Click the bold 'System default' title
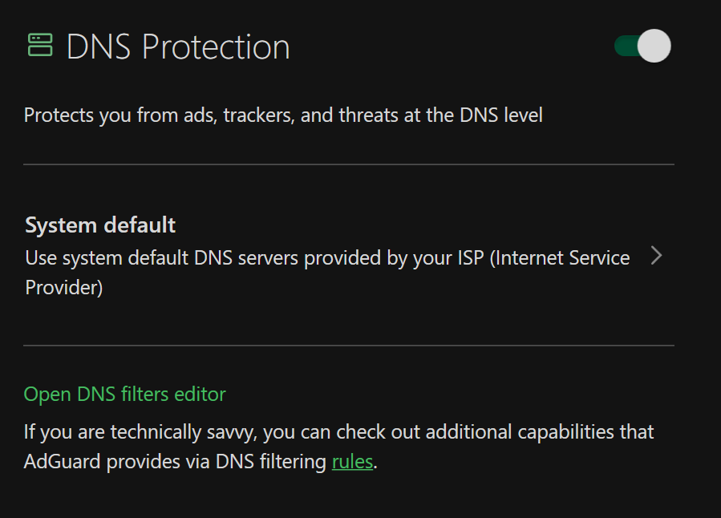Screen dimensions: 721x518 click(100, 225)
